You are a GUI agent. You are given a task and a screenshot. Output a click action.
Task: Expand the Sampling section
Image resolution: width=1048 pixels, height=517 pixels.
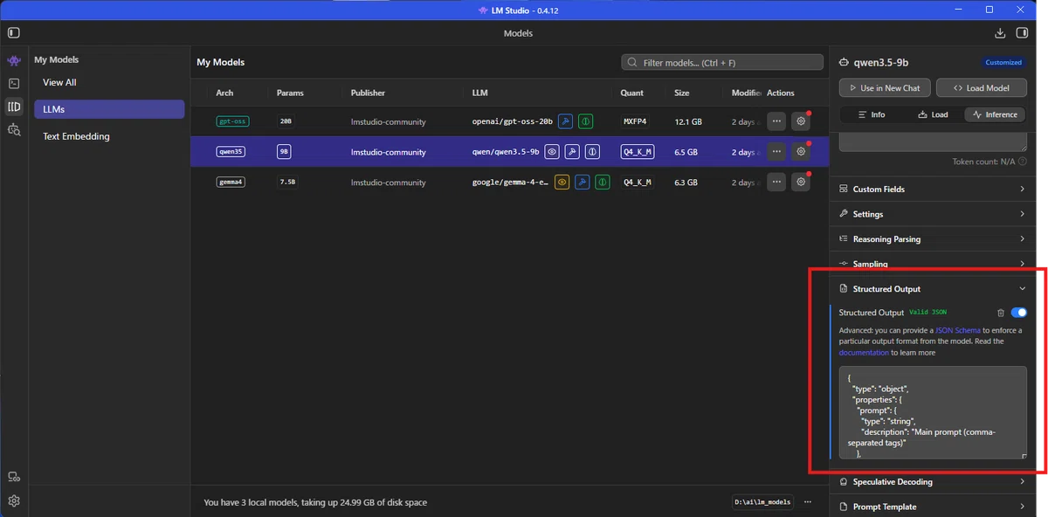(x=931, y=263)
